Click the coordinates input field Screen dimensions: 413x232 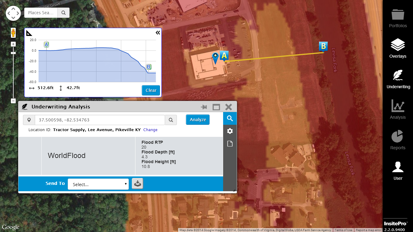point(100,120)
